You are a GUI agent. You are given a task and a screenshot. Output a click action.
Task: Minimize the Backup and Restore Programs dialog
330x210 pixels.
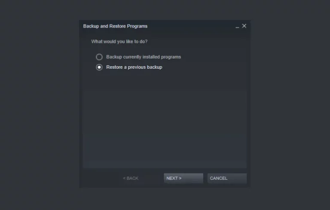click(237, 26)
